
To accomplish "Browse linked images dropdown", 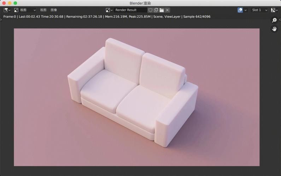I will click(x=109, y=10).
